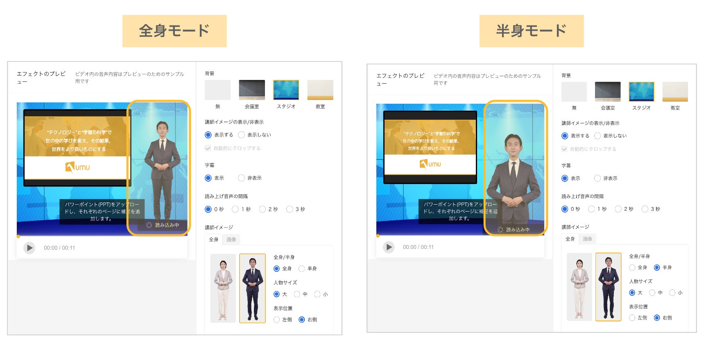Choose the 会議室 background in the 半身モード panel
This screenshot has height=346, width=706.
608,92
